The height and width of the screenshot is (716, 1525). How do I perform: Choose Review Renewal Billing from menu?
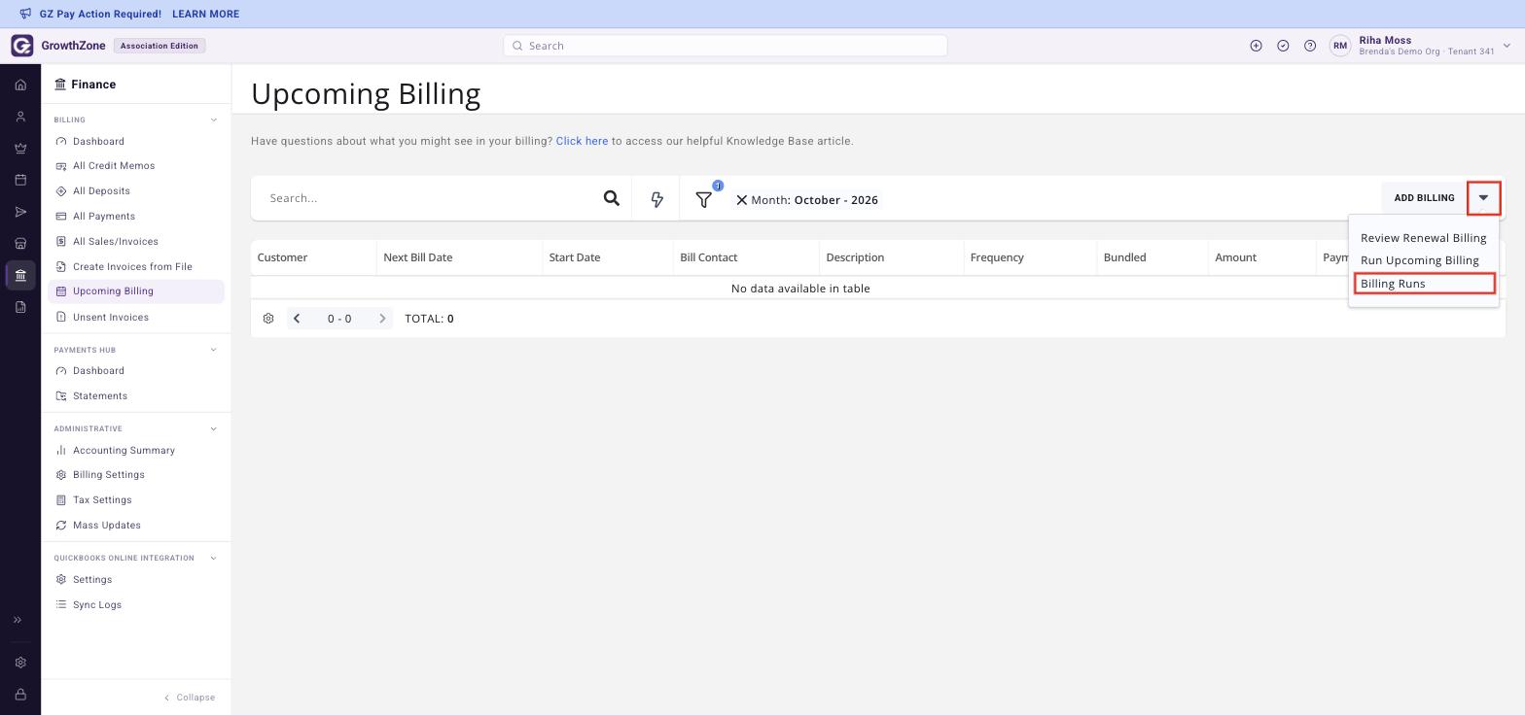point(1423,238)
